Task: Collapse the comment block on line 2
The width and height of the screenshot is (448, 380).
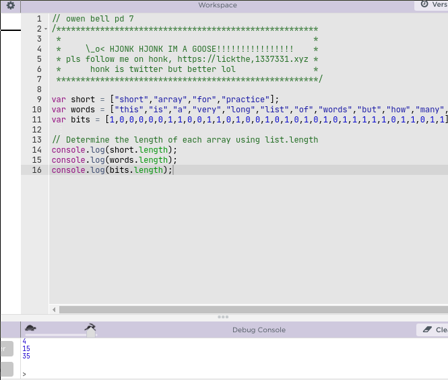Action: 46,30
